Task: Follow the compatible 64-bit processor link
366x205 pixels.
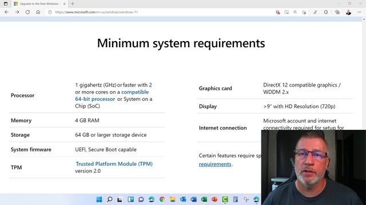Action: 112,95
